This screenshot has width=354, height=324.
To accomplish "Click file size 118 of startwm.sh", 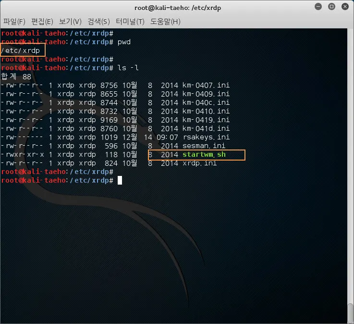I will tap(111, 154).
